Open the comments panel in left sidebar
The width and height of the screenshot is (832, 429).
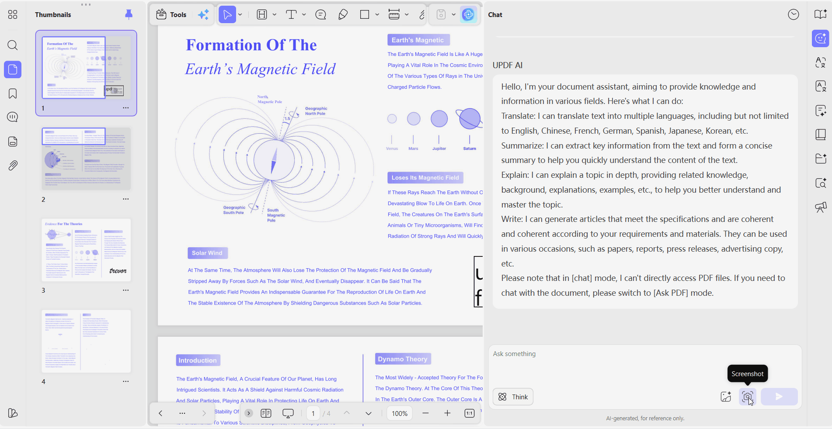(x=13, y=117)
